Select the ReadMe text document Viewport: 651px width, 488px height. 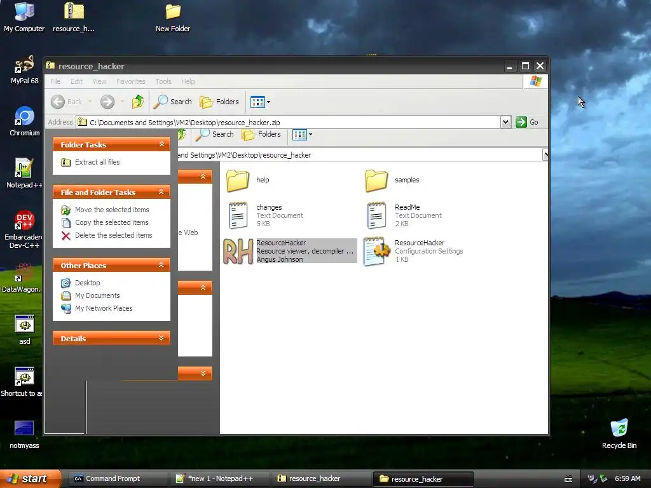point(405,215)
